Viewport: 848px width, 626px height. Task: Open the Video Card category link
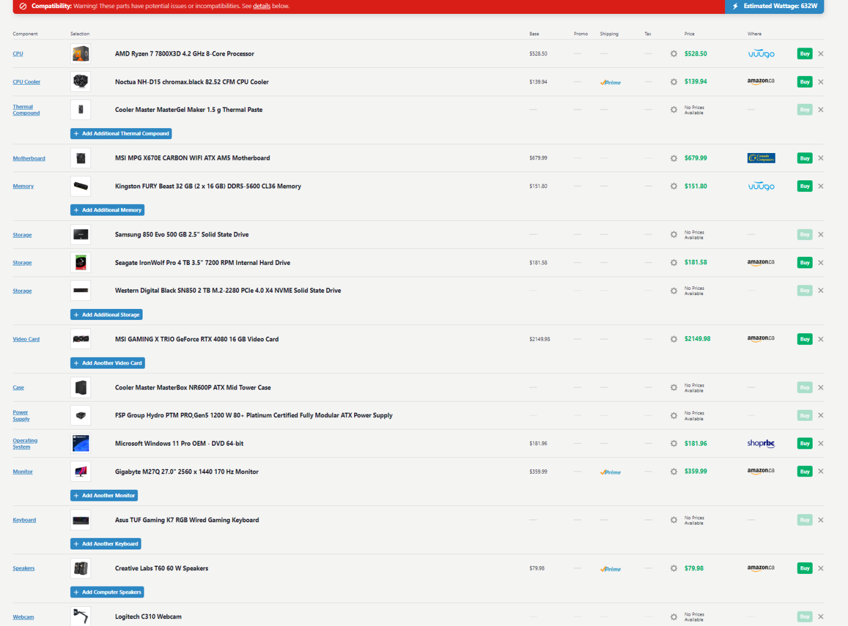pyautogui.click(x=26, y=339)
